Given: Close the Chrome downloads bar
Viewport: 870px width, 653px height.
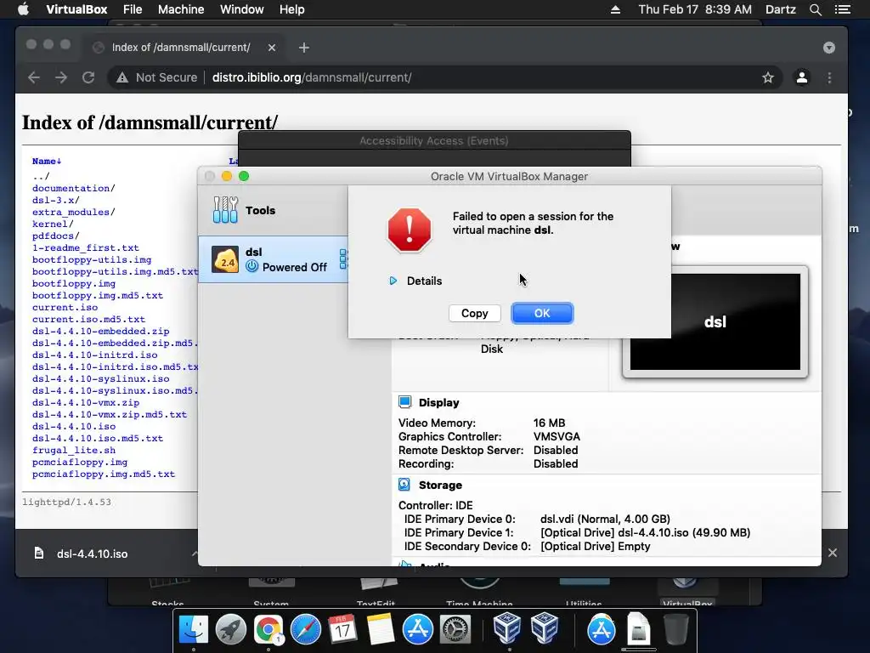Looking at the screenshot, I should [x=833, y=553].
